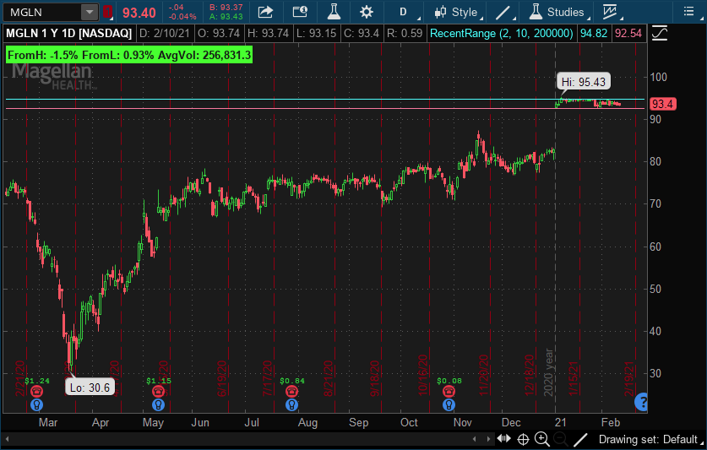Image resolution: width=707 pixels, height=450 pixels.
Task: Click the pan expand arrows icon
Action: pos(503,438)
